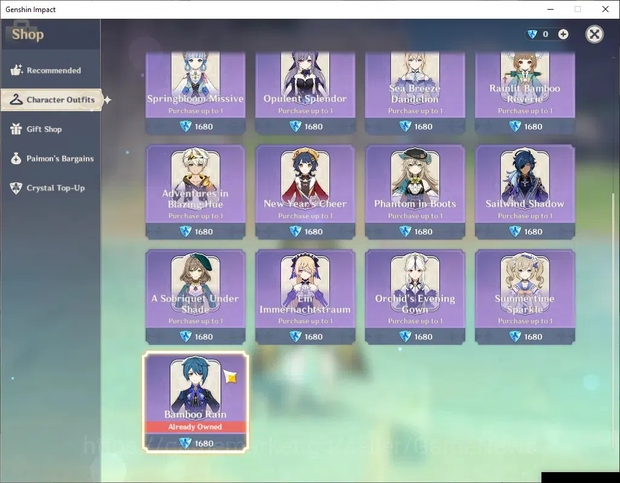
Task: Click the Crystal Top-Up crystal icon
Action: (x=16, y=188)
